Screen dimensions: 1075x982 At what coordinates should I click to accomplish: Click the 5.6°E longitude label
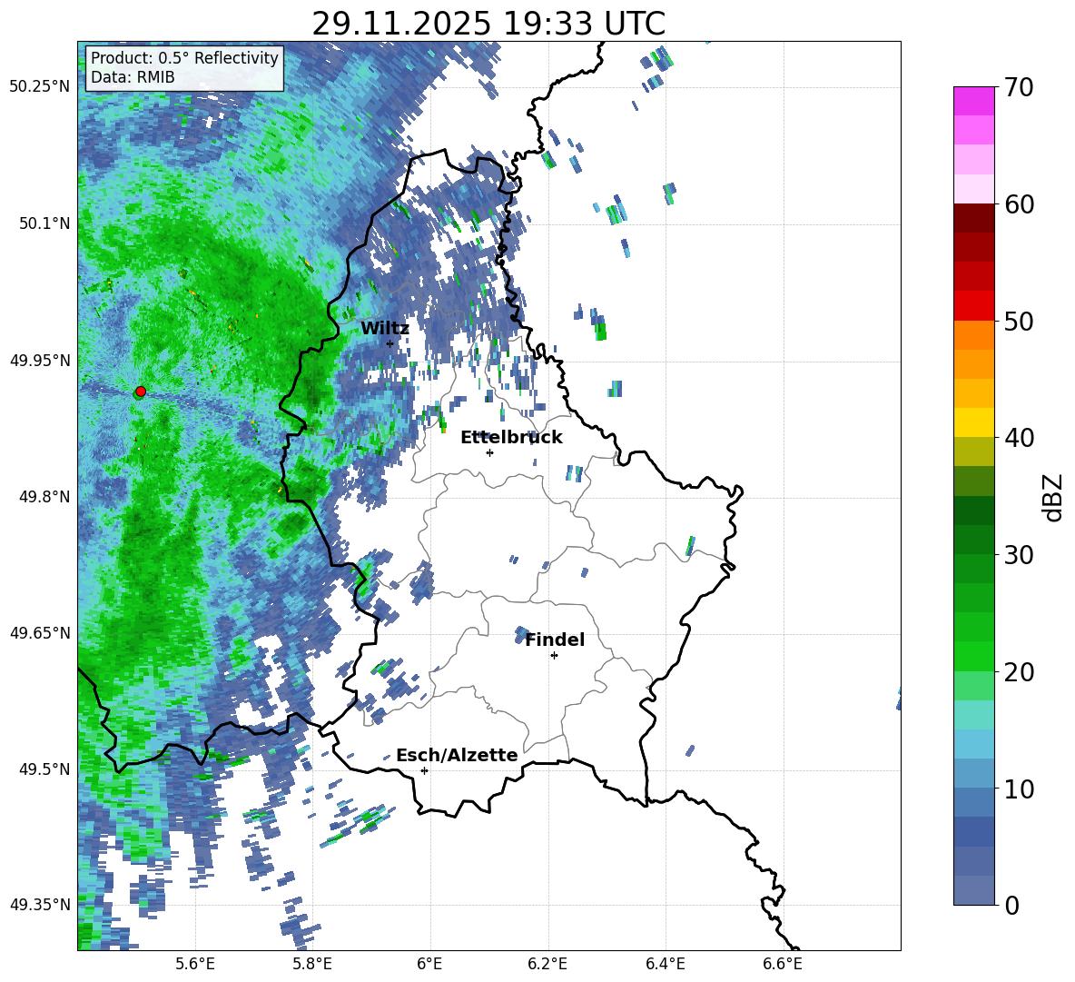coord(195,964)
